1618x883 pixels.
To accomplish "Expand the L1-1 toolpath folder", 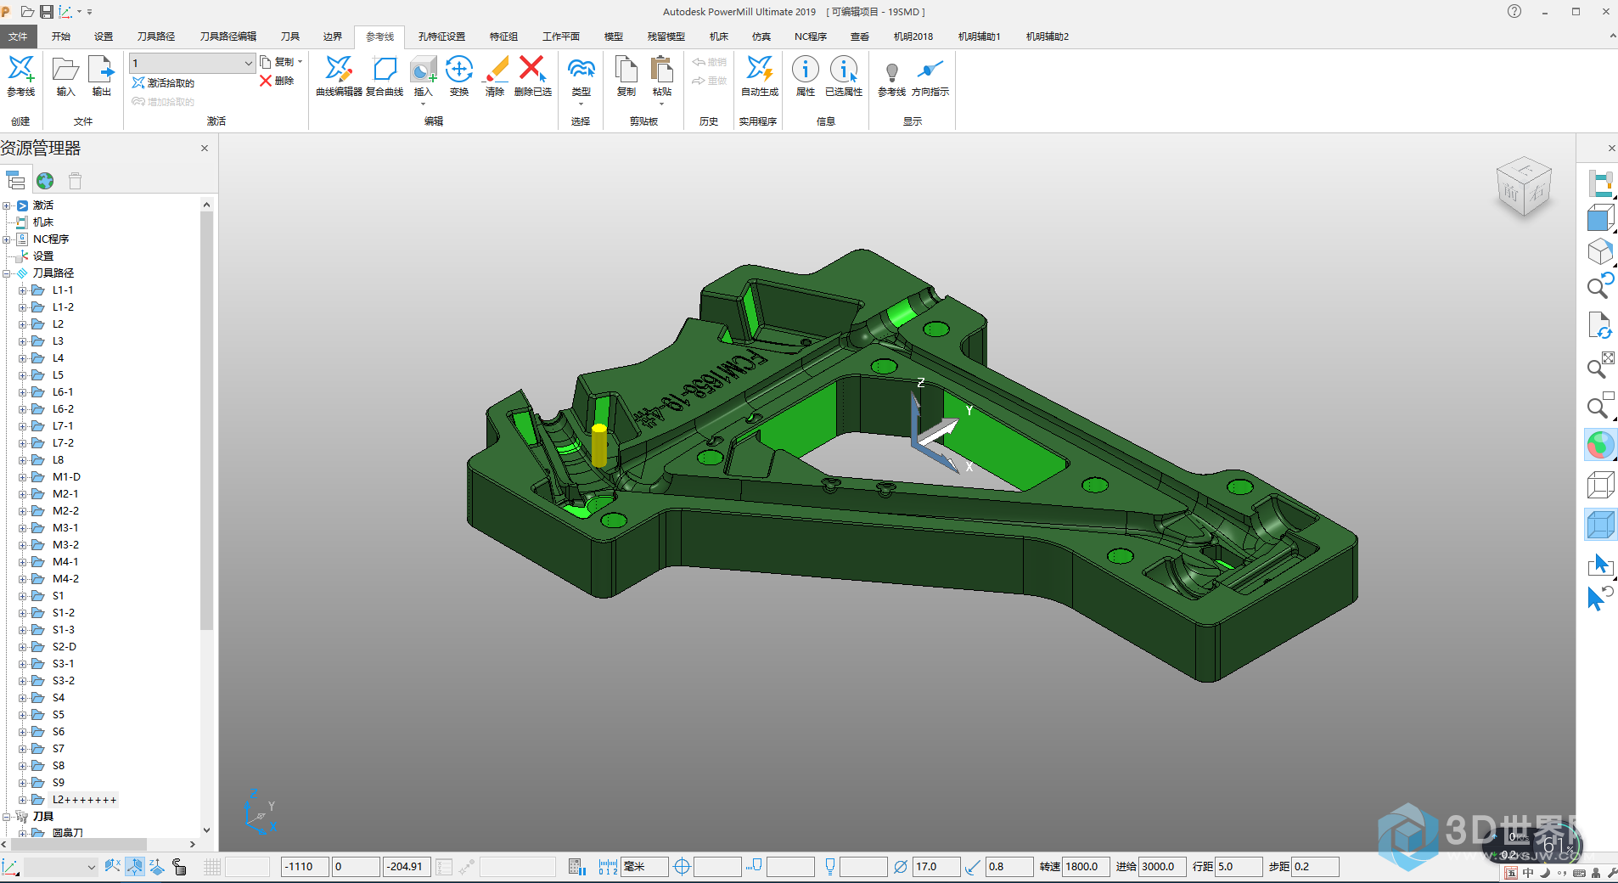I will click(22, 290).
